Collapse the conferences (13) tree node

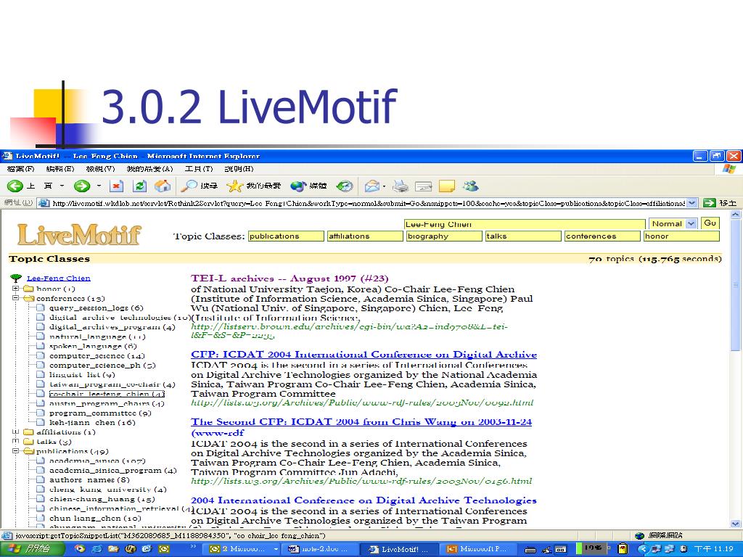[x=16, y=298]
